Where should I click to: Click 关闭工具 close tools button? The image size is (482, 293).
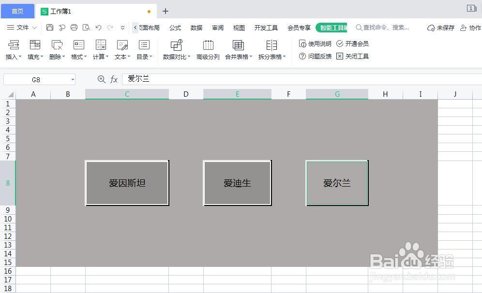pos(352,57)
